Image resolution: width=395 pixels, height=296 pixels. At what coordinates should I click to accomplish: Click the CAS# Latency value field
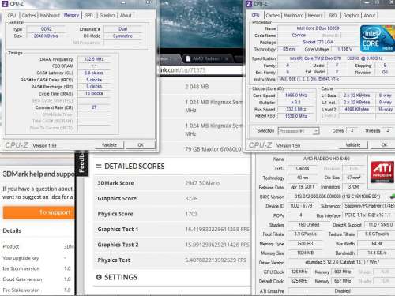(x=94, y=73)
